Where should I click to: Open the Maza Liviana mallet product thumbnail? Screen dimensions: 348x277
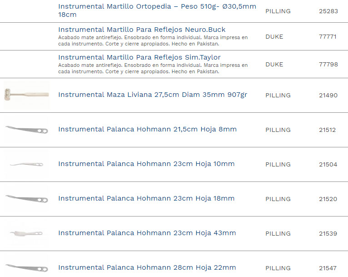(26, 95)
